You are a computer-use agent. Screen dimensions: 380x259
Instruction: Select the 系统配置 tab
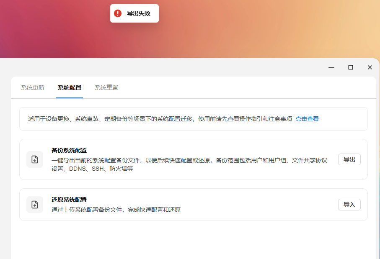point(70,87)
